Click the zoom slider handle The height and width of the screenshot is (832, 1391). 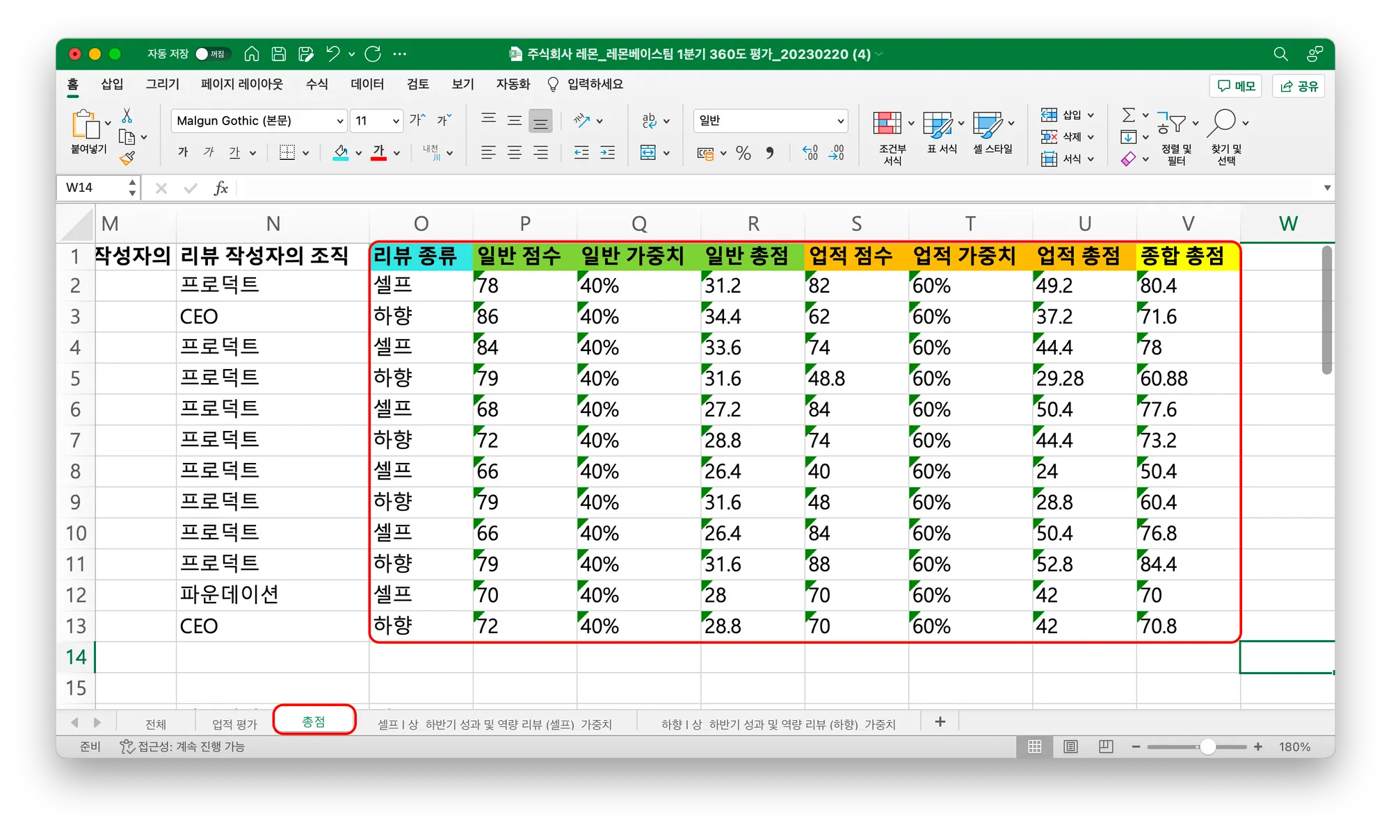point(1208,747)
